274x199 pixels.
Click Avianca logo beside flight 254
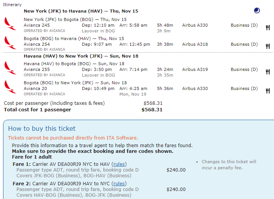point(10,43)
